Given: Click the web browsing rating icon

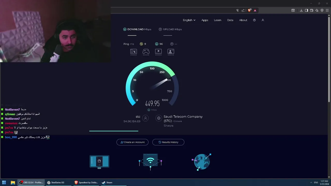Looking at the screenshot, I should pyautogui.click(x=133, y=52).
